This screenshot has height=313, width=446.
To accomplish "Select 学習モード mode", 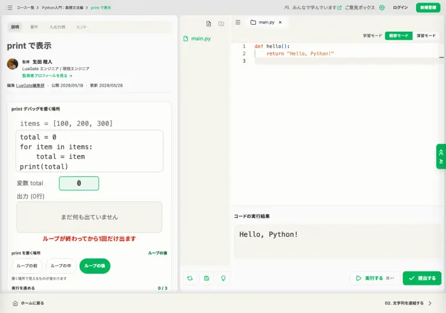I will (372, 36).
